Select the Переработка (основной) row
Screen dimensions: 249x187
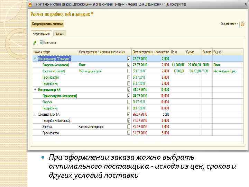point(138,121)
